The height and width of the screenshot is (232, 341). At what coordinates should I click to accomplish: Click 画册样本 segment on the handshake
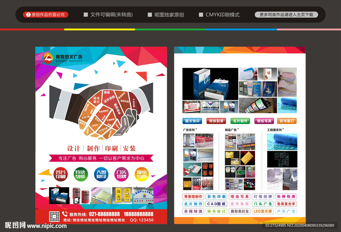117,109
